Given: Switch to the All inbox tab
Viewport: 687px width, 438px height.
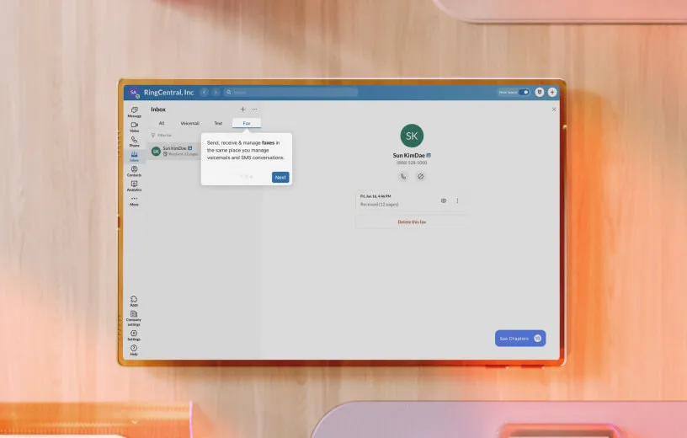Looking at the screenshot, I should [x=162, y=123].
